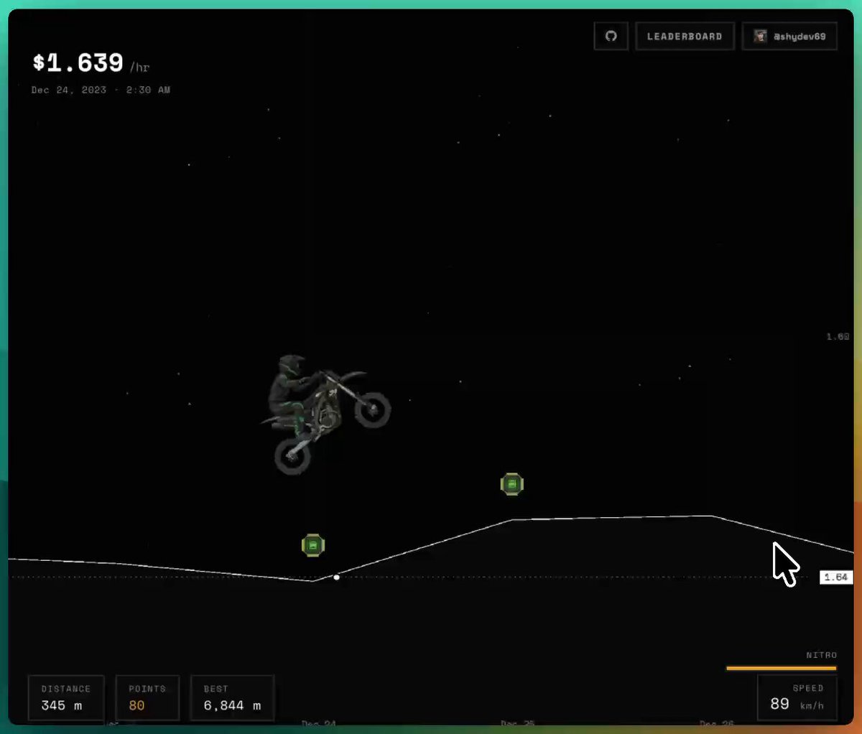Click the motorcycle rider sprite
862x734 pixels.
325,413
